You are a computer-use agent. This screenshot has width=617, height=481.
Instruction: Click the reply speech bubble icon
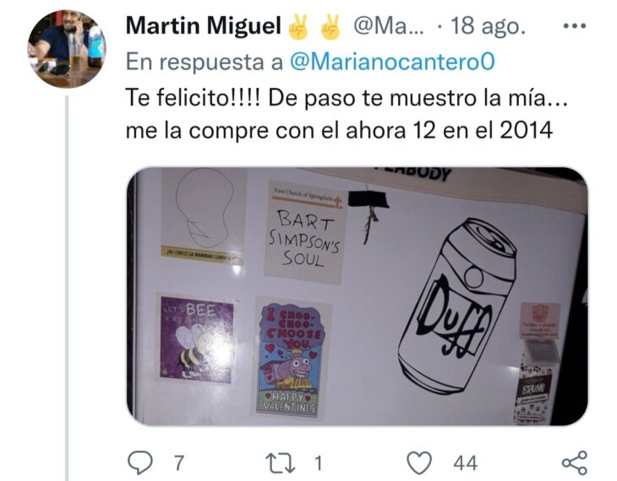[140, 462]
